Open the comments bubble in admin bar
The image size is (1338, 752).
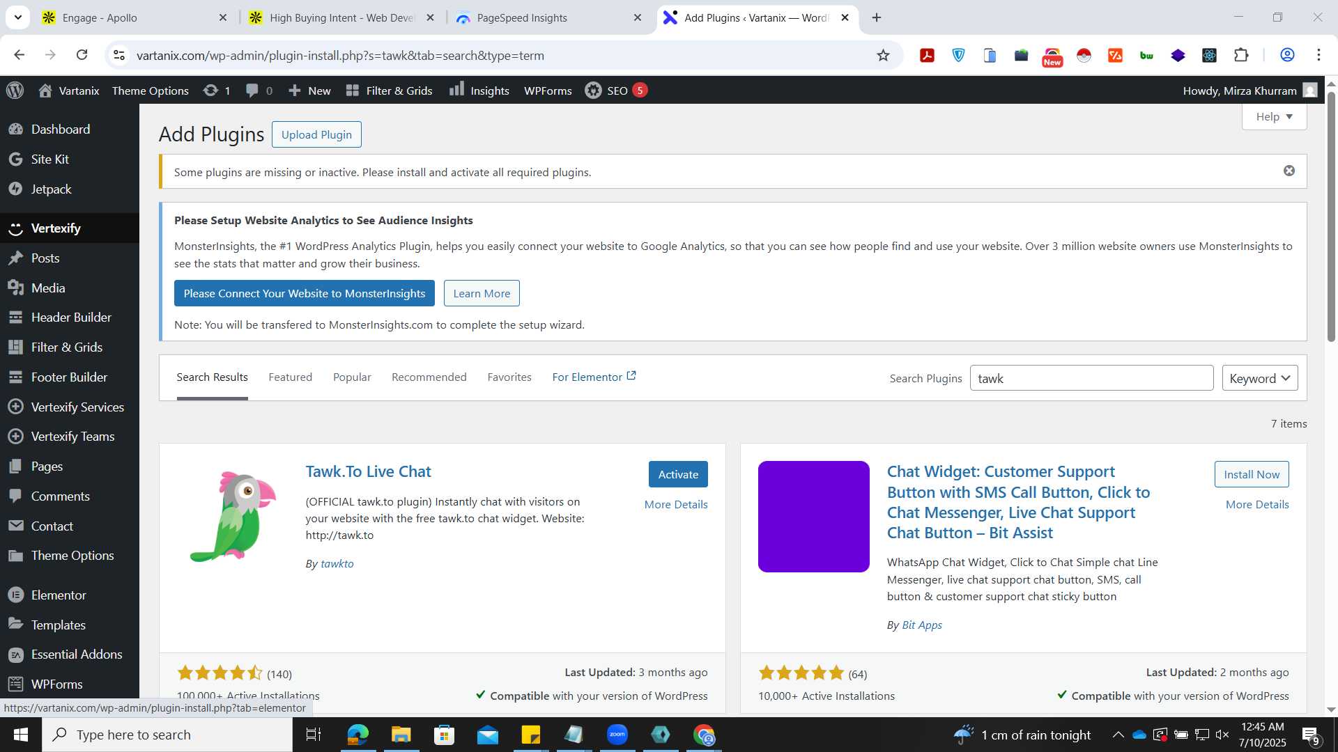[259, 91]
